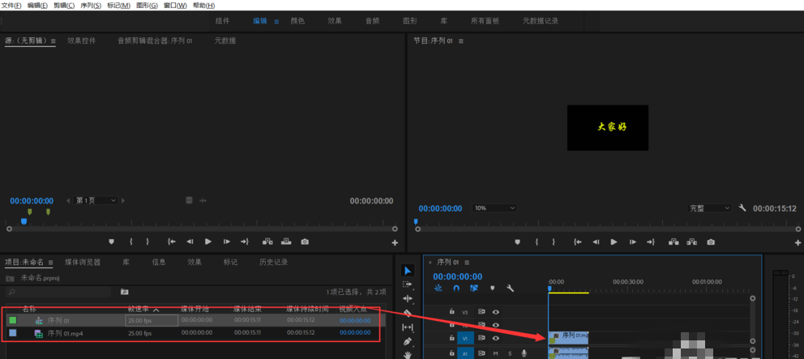
Task: Toggle the V3 track lock
Action: pos(452,311)
